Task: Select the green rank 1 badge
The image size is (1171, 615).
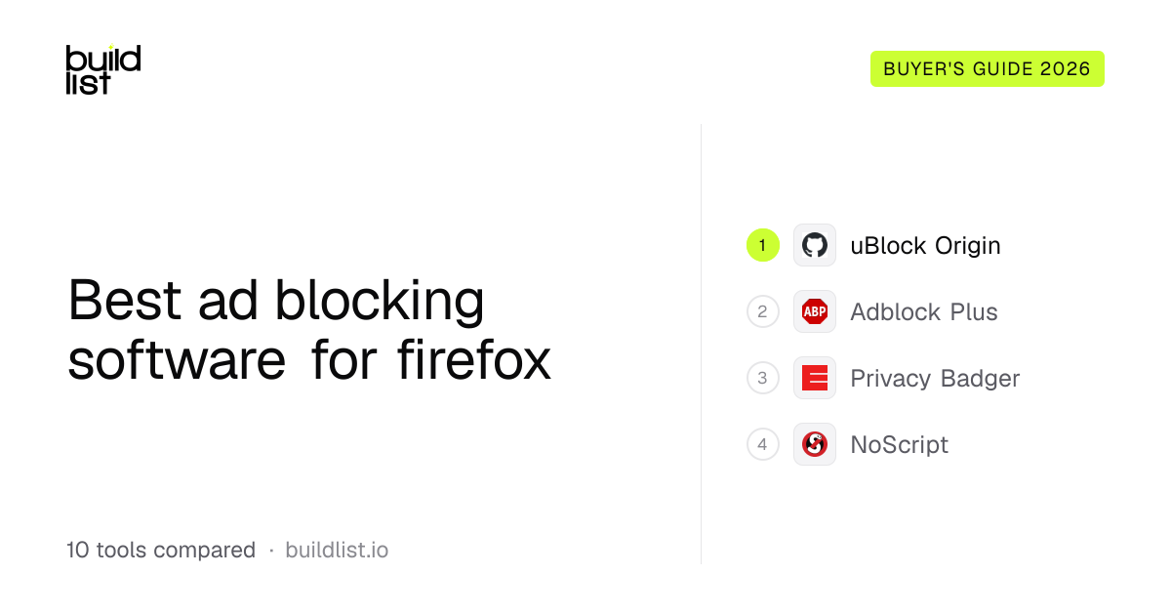Action: point(763,245)
